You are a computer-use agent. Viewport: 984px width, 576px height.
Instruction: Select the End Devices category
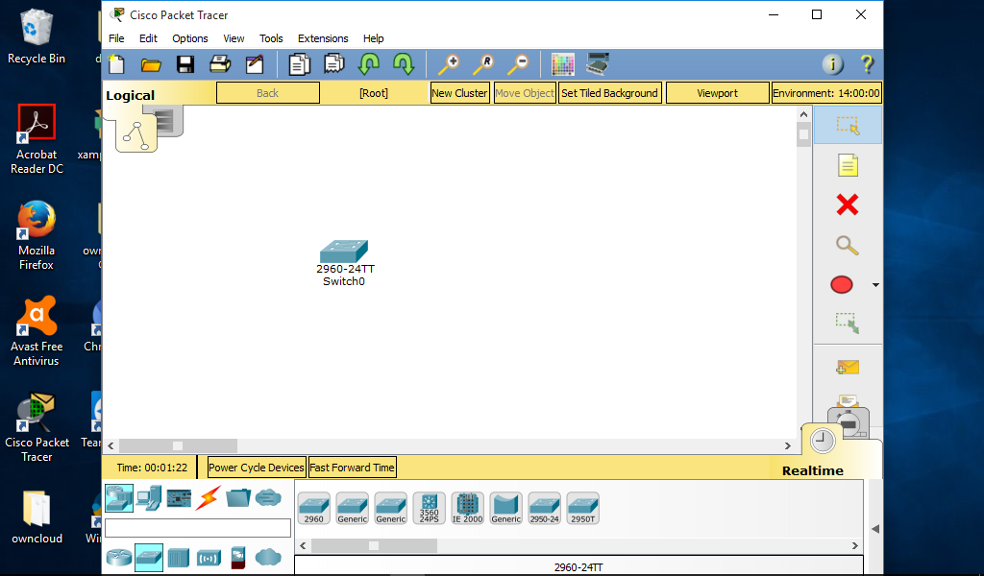[149, 499]
